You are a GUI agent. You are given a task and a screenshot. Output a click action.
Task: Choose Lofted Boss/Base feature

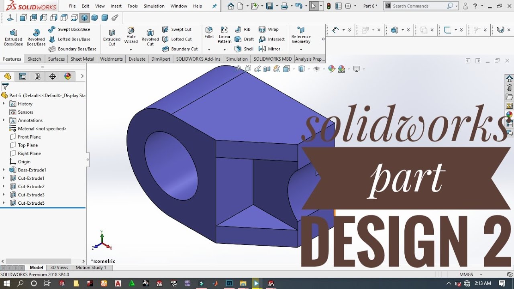(69, 39)
